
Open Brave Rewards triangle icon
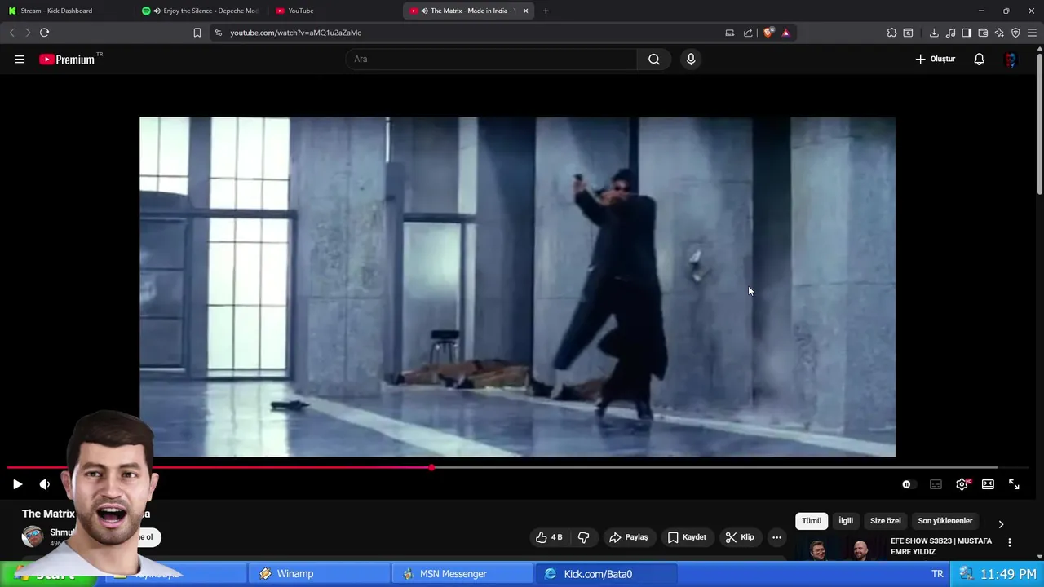coord(785,33)
